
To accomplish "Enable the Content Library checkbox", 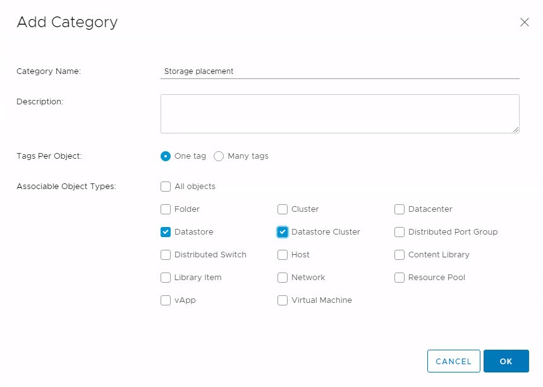I will point(400,255).
